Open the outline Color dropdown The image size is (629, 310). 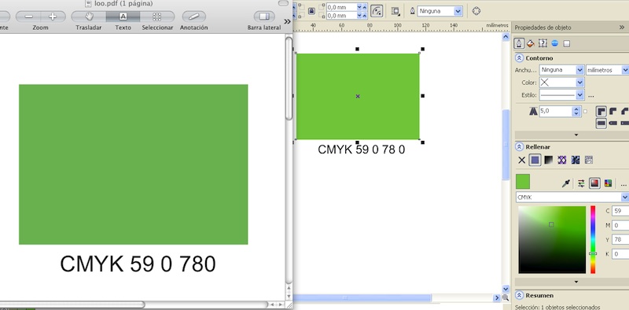click(561, 83)
